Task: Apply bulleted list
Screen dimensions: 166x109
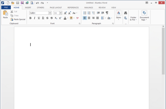Action: 85,13
